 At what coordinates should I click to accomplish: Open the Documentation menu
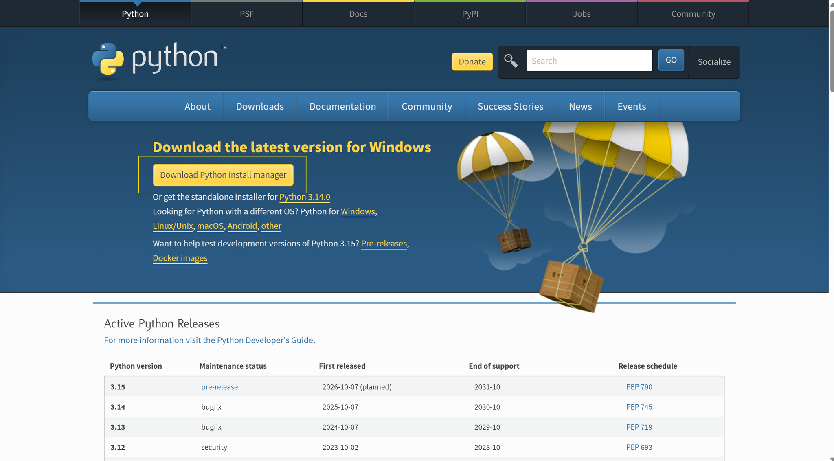coord(342,106)
